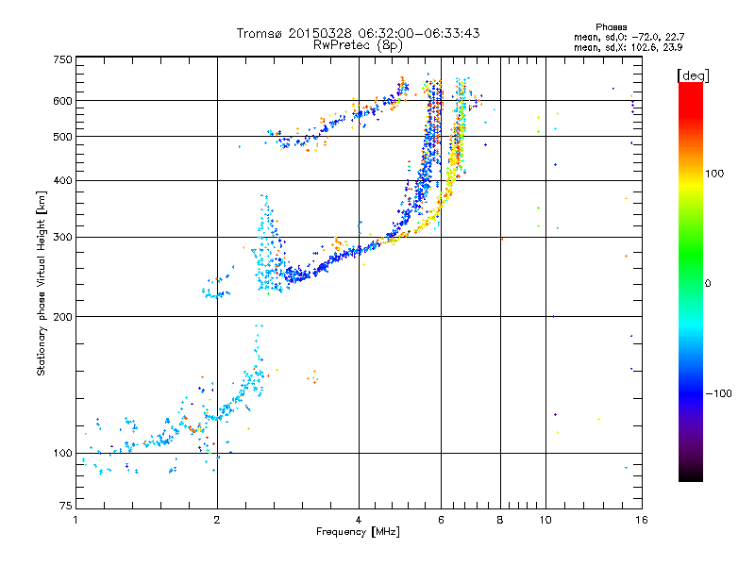This screenshot has height=566, width=755.
Task: Click the y-axis tick label '100'
Action: click(63, 453)
